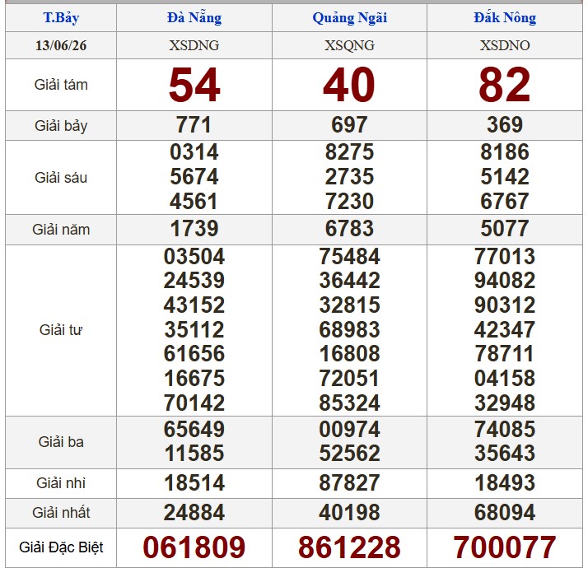Viewport: 588px width, 568px height.
Task: Open the T.Bảy header link
Action: pos(61,17)
